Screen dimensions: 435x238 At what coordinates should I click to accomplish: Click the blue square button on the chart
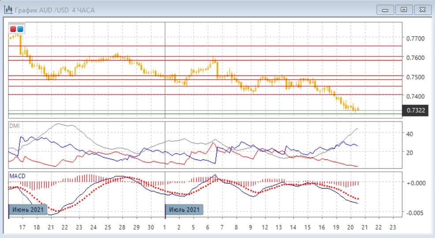(20, 29)
